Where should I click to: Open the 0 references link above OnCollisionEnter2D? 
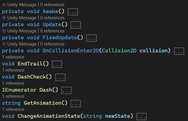pyautogui.click(x=52, y=44)
